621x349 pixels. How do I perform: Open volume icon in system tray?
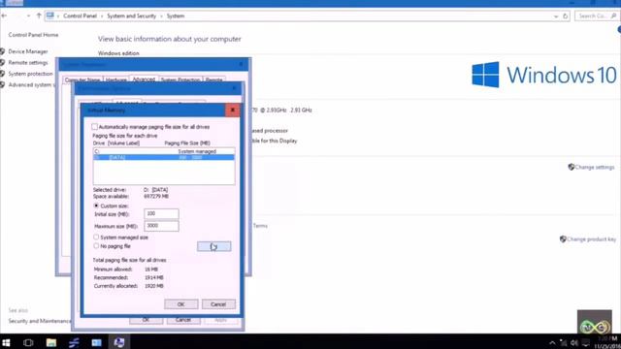coord(574,343)
